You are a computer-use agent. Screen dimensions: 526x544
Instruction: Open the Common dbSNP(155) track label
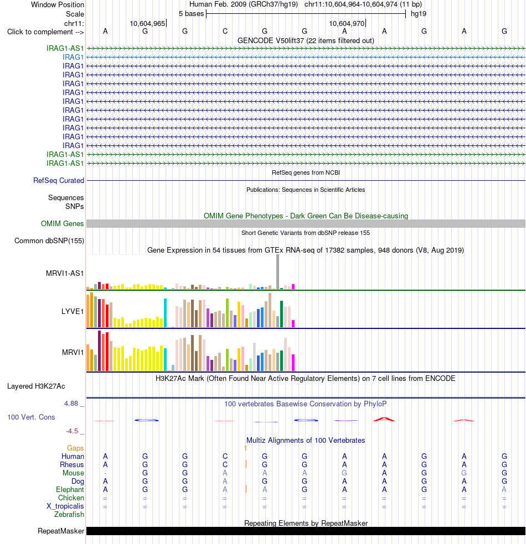[x=49, y=241]
